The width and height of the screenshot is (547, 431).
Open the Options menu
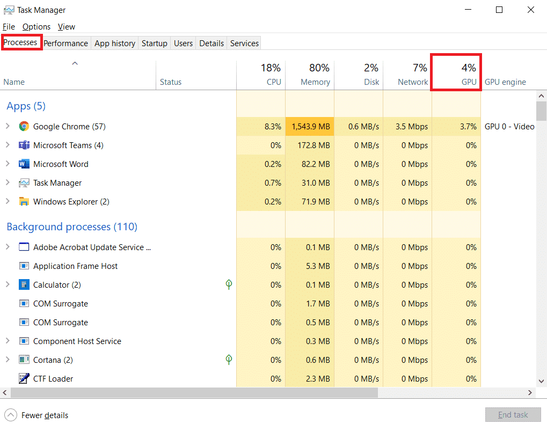(x=36, y=26)
